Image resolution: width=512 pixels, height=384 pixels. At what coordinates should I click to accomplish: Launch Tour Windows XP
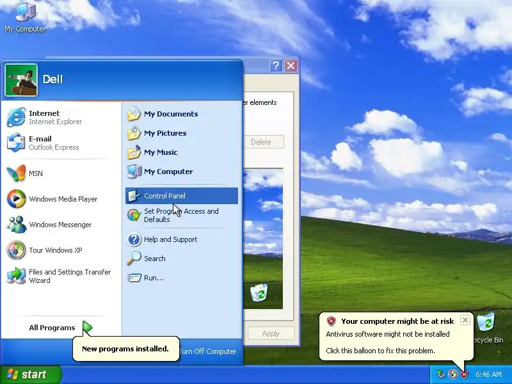pyautogui.click(x=60, y=250)
